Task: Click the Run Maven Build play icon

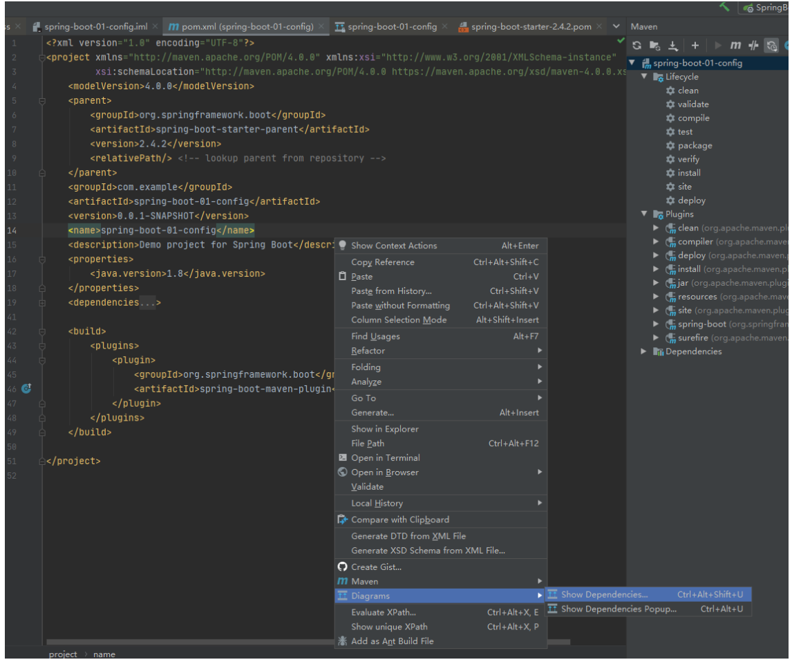Action: coord(717,46)
